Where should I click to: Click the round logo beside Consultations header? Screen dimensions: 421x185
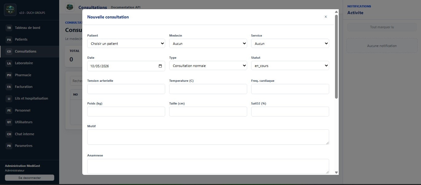click(x=70, y=7)
